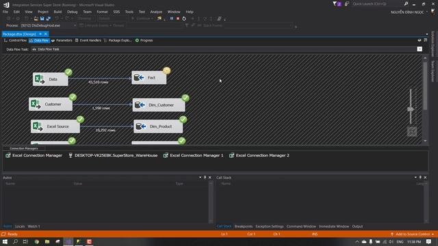
Task: Open the Autos panel window options dropdown
Action: [200, 178]
